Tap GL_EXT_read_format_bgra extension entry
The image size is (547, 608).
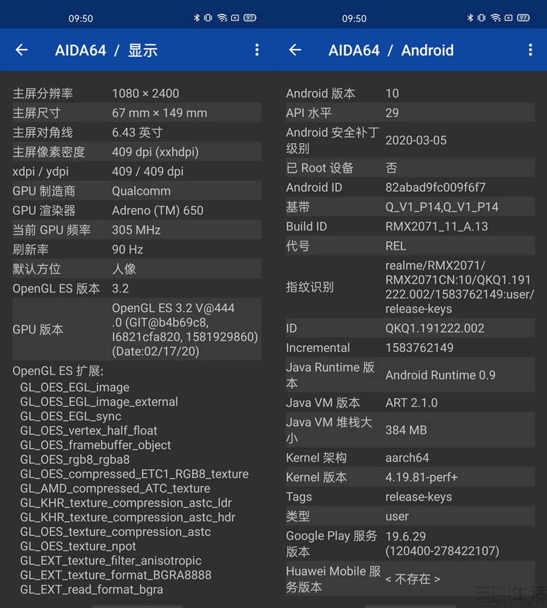point(91,590)
